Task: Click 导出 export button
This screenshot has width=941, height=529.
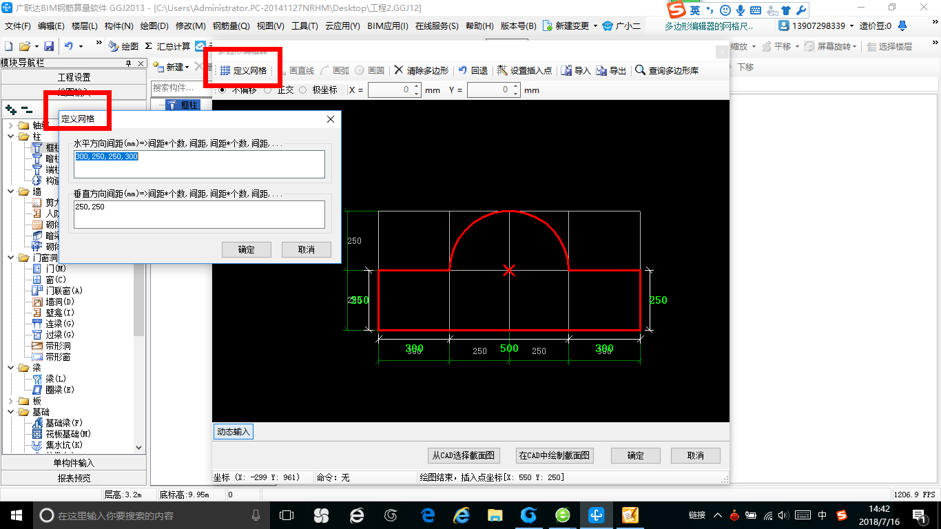Action: click(611, 70)
